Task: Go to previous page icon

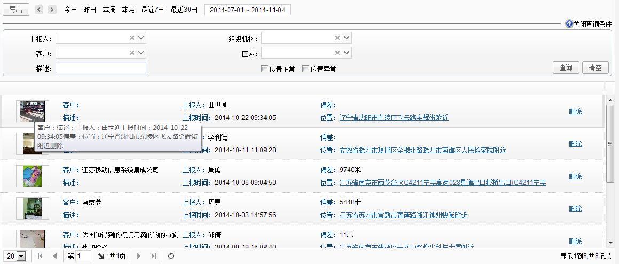Action: [55, 256]
